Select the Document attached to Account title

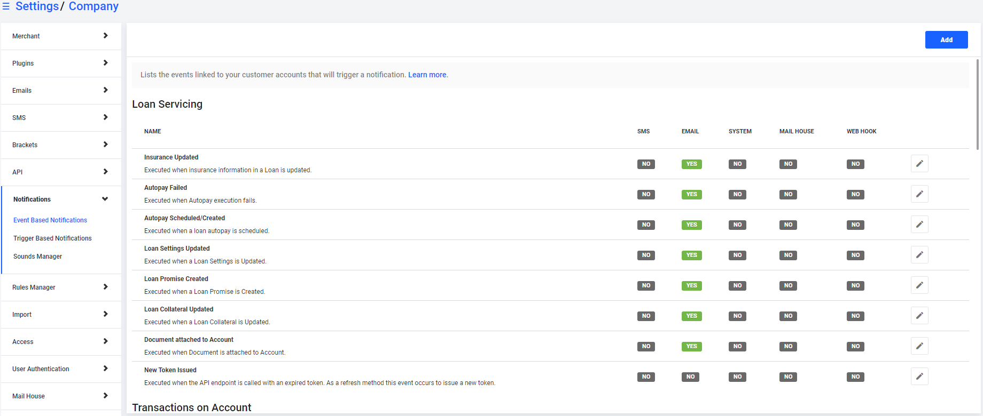tap(189, 340)
